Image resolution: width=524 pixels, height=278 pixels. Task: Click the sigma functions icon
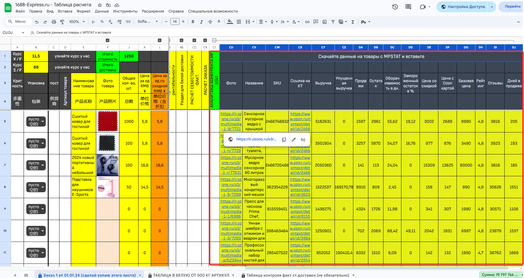[353, 22]
